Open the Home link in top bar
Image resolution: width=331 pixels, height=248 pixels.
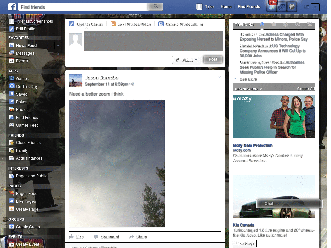pyautogui.click(x=226, y=7)
